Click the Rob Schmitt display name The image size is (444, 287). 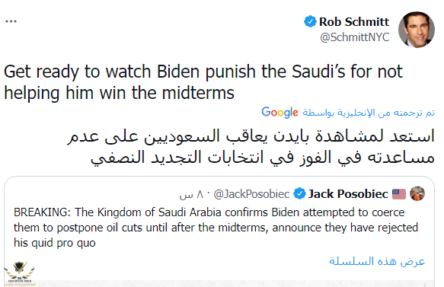[x=354, y=22]
